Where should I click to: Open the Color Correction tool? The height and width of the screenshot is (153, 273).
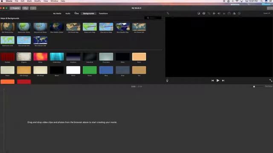coord(204,13)
